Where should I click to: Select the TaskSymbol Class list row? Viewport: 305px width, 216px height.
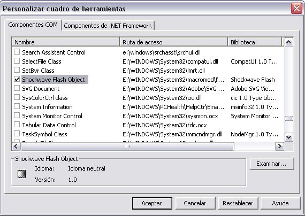(148, 134)
